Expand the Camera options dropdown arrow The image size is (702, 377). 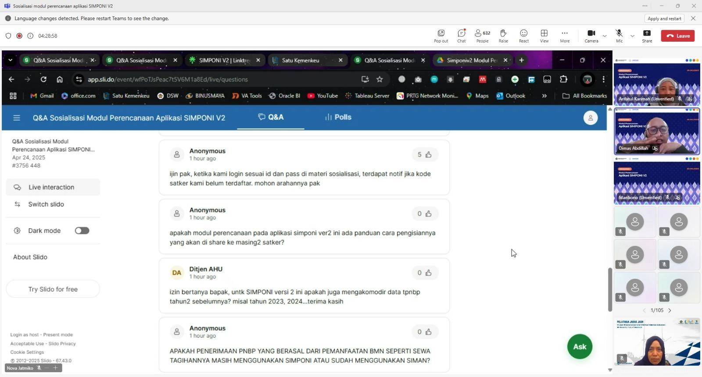pyautogui.click(x=605, y=36)
